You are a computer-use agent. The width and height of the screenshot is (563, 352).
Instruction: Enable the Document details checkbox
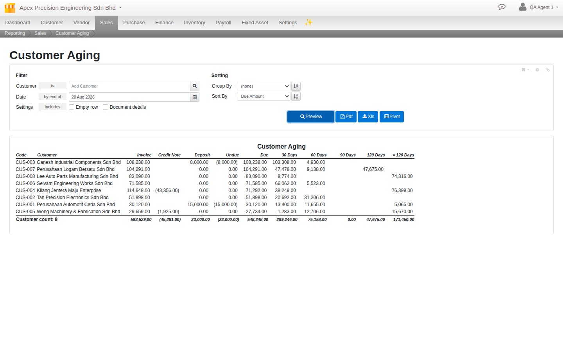(106, 107)
